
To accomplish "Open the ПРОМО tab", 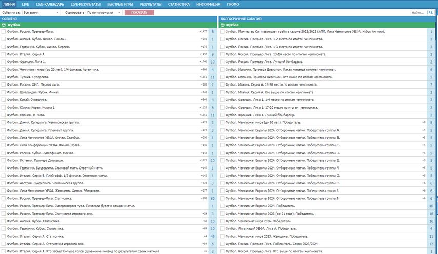I will click(x=233, y=4).
